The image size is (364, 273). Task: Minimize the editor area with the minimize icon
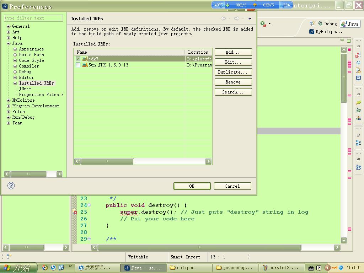pyautogui.click(x=342, y=40)
